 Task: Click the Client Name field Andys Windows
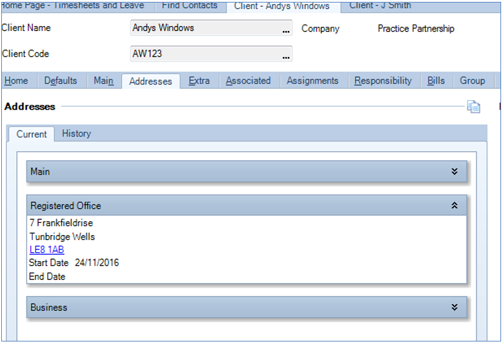211,28
